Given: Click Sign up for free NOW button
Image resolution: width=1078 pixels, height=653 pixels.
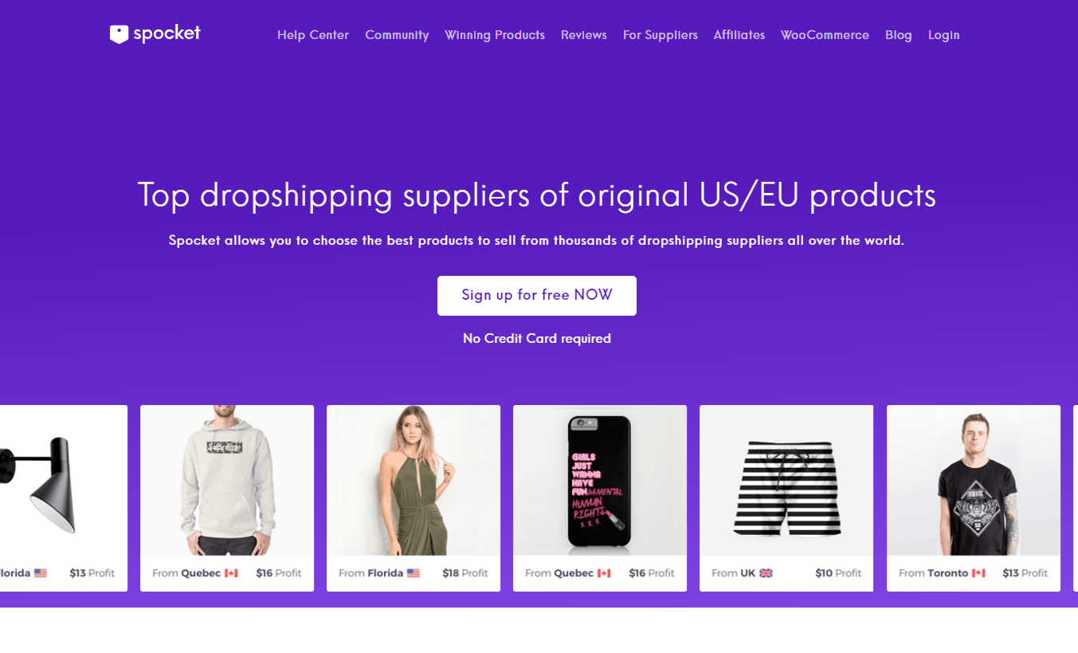Looking at the screenshot, I should (537, 296).
